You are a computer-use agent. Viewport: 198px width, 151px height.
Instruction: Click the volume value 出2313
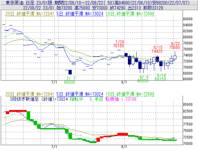point(134,8)
